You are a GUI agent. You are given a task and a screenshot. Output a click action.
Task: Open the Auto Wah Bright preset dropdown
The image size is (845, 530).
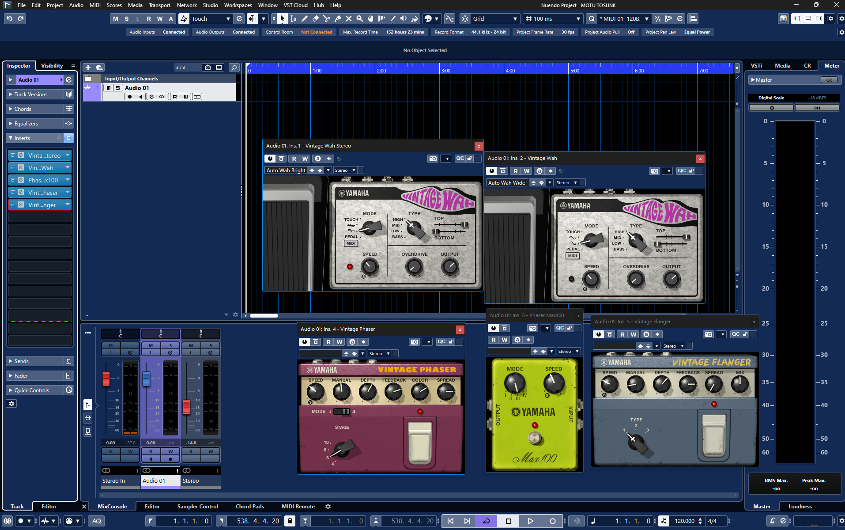click(x=328, y=170)
